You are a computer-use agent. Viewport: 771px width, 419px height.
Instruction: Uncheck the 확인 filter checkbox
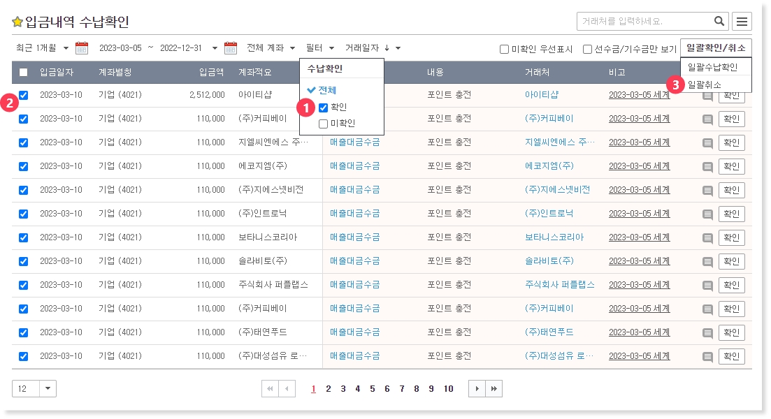[x=323, y=108]
